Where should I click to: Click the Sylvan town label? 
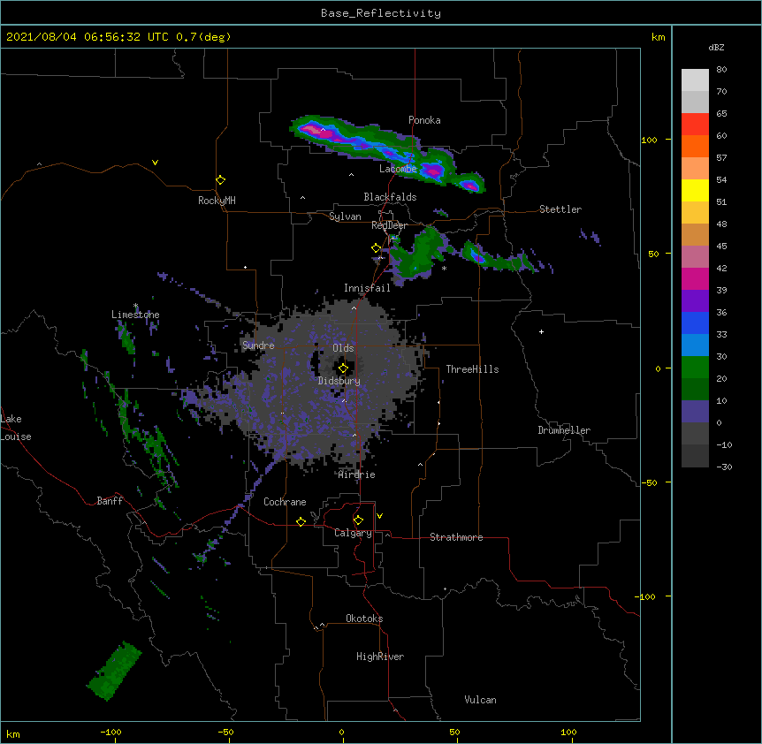point(345,216)
